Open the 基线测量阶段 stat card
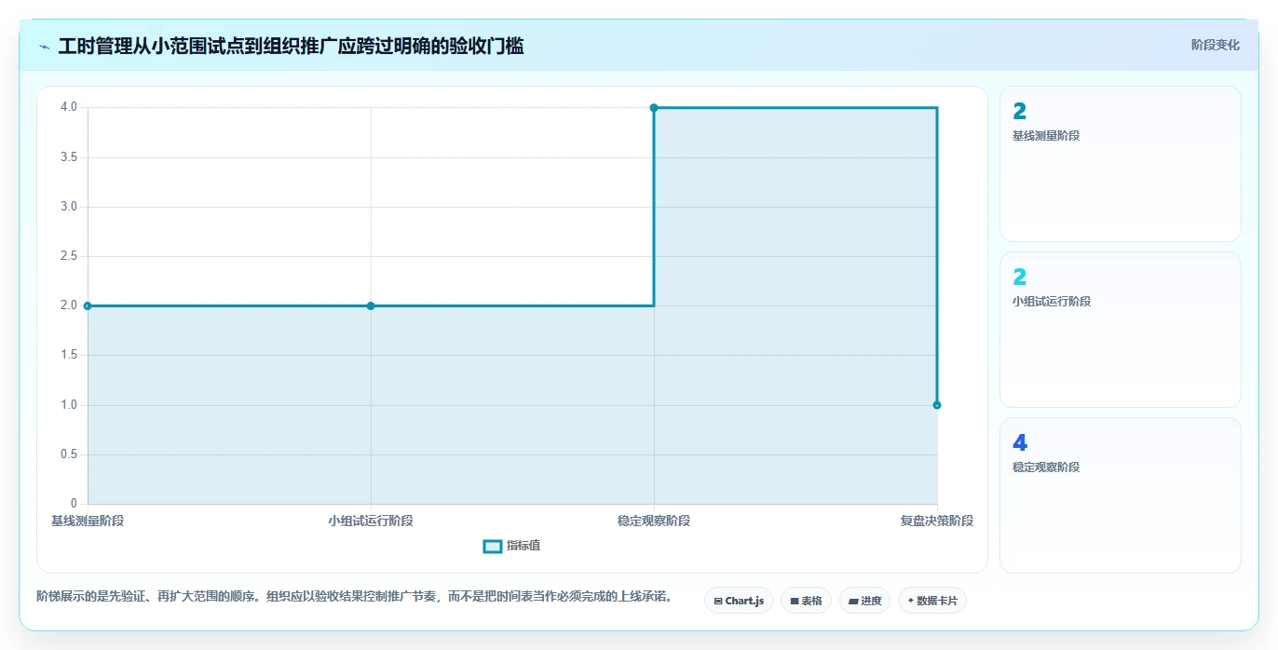The height and width of the screenshot is (650, 1278). (x=1120, y=164)
